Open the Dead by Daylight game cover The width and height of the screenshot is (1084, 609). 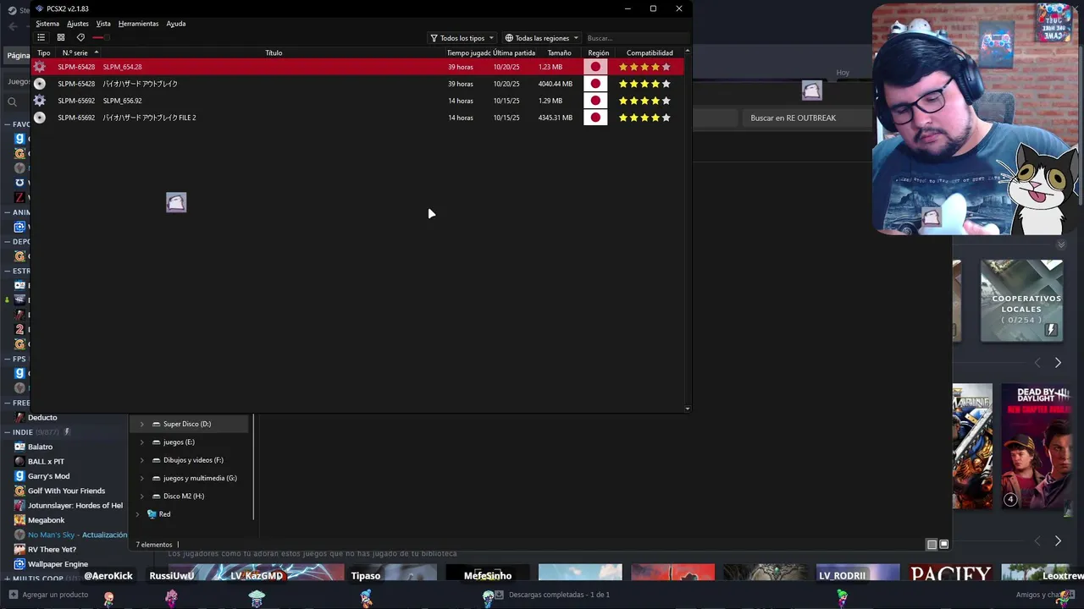[x=1037, y=447]
